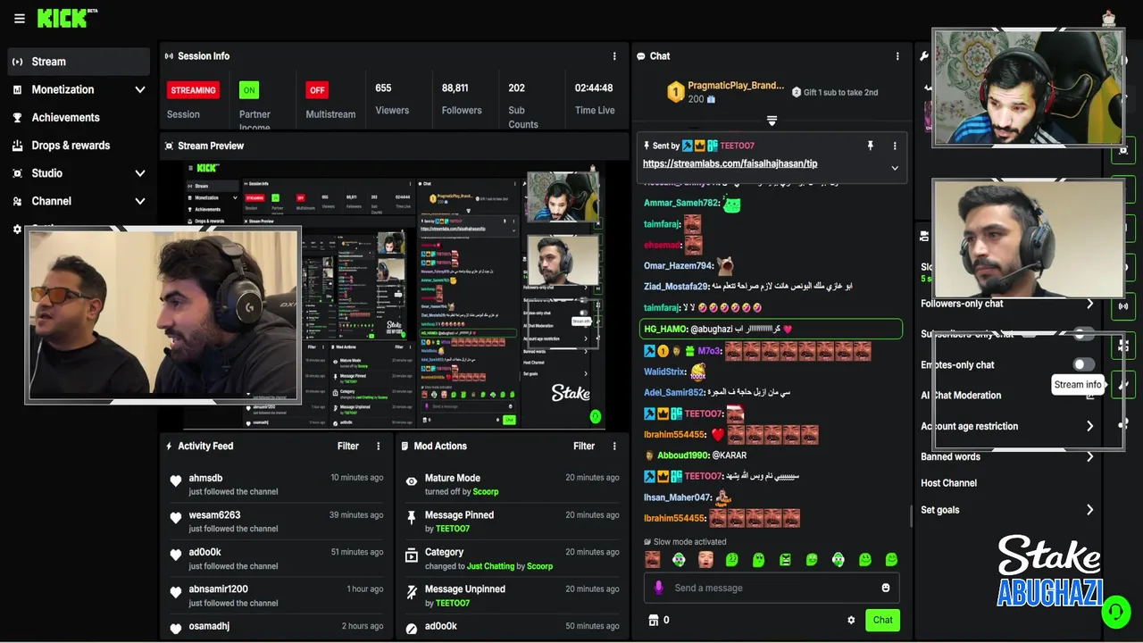Image resolution: width=1143 pixels, height=643 pixels.
Task: Insert the last green smiling emote
Action: tap(891, 560)
